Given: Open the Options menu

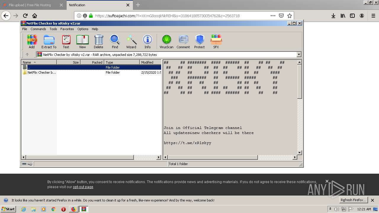Looking at the screenshot, I should click(x=83, y=29).
